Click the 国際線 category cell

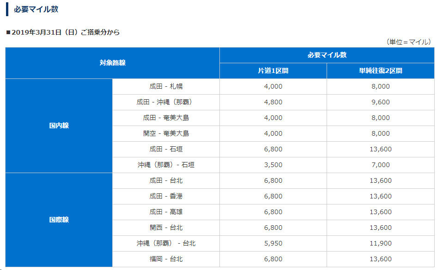[x=59, y=220]
